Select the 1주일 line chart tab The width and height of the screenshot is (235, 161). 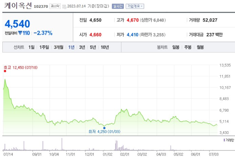[x=44, y=47]
